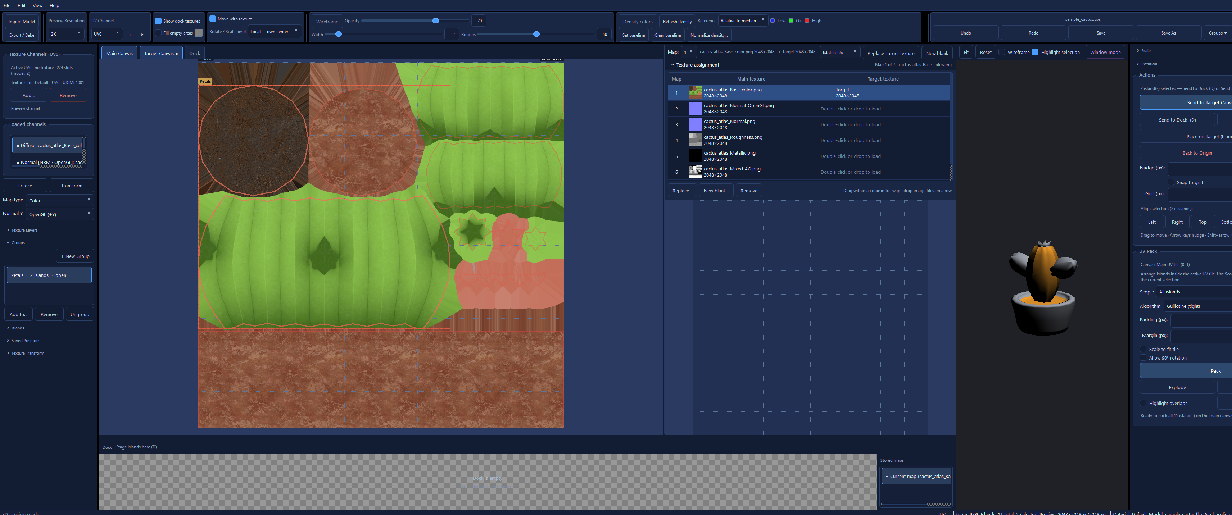Viewport: 1232px width, 515px height.
Task: Enable Fill empty areas checkbox
Action: pos(158,32)
